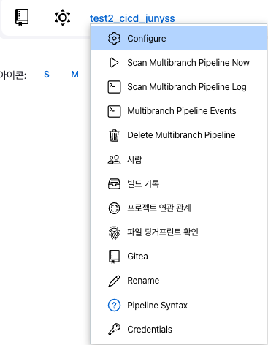The image size is (268, 345).
Task: Click the Configure gear icon
Action: [114, 39]
